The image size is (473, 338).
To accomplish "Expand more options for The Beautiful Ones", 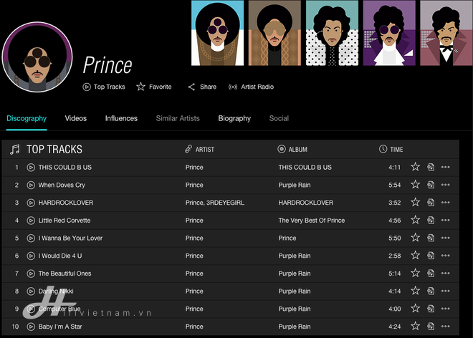I will point(446,273).
